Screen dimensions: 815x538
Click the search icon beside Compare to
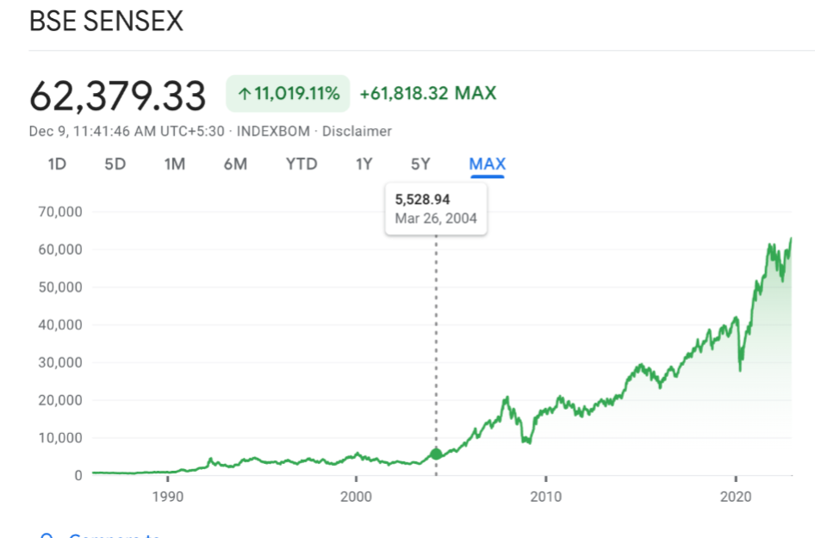(48, 535)
